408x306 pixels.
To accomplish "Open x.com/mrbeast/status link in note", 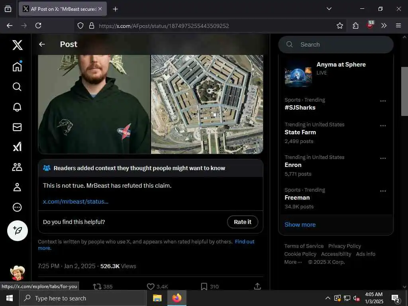I will pos(75,202).
